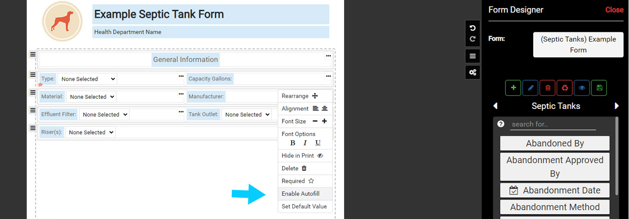Choose Set Default Value menu entry
The height and width of the screenshot is (219, 629).
[304, 207]
